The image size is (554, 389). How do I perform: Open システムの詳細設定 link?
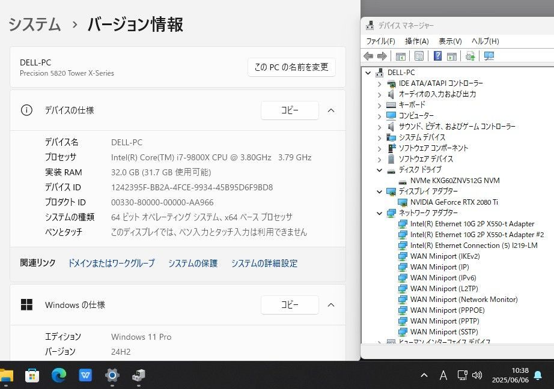click(264, 264)
